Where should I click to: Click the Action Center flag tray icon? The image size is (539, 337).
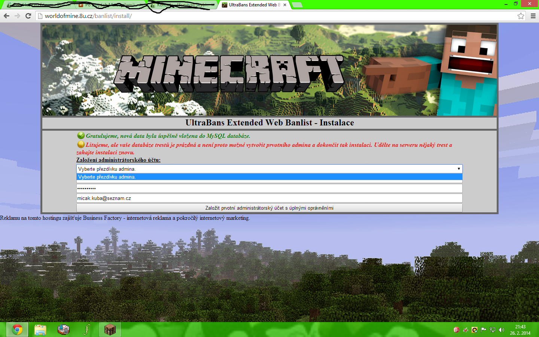point(483,330)
